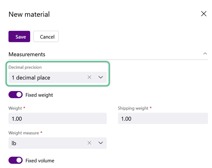
Task: Click into the Weight input field
Action: pyautogui.click(x=58, y=118)
